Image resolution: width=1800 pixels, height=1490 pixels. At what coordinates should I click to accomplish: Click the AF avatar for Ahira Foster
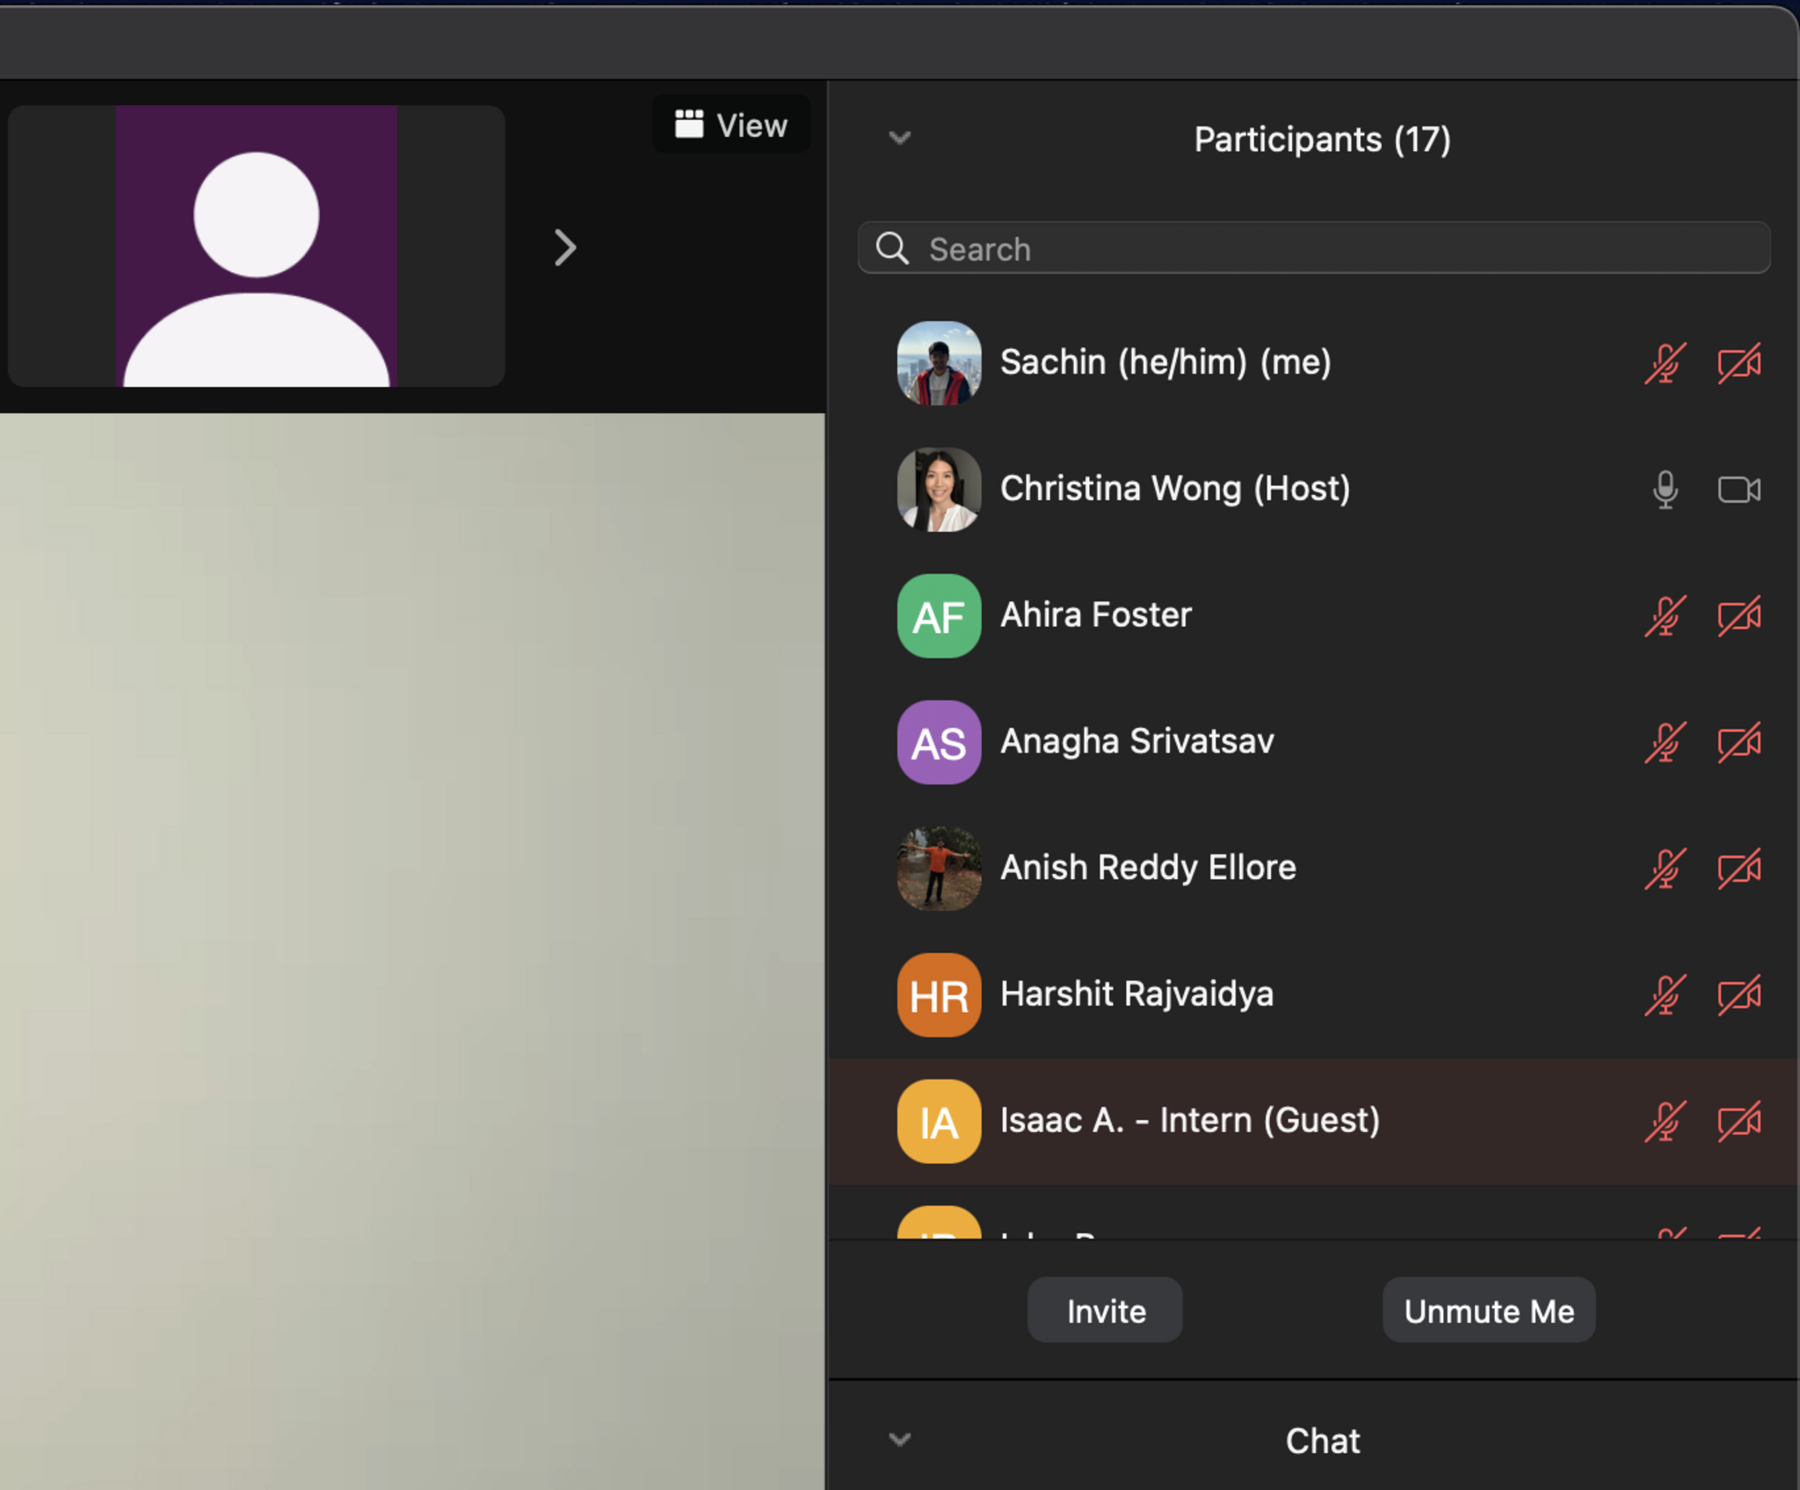pos(939,616)
